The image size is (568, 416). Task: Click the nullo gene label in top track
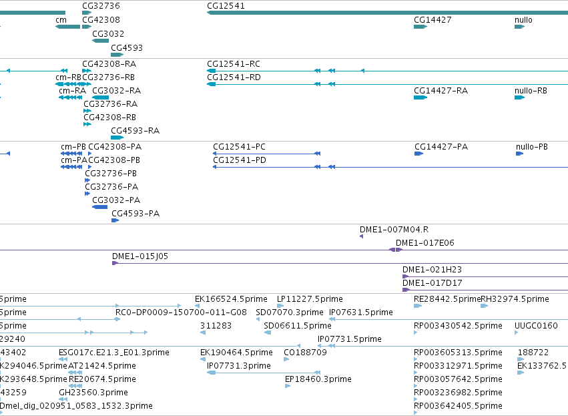(x=523, y=20)
